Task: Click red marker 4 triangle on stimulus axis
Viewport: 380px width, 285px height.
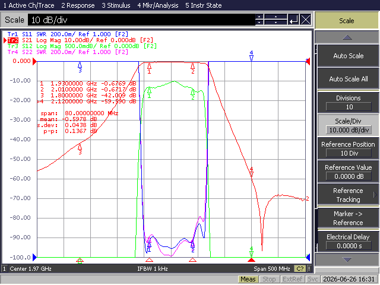Action: point(251,260)
